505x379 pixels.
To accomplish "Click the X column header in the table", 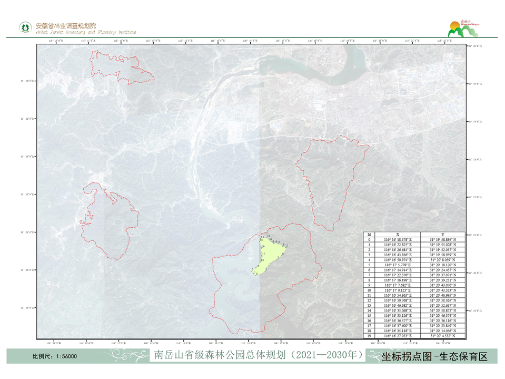I will (x=397, y=234).
